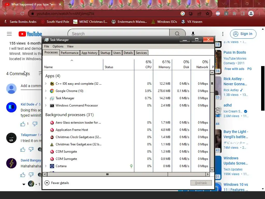Like David Bangay's comment
Screen dimensions: 265x199
23,175
